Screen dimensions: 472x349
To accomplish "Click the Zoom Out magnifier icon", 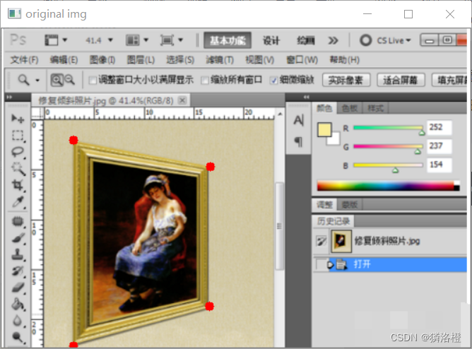I will tap(69, 80).
